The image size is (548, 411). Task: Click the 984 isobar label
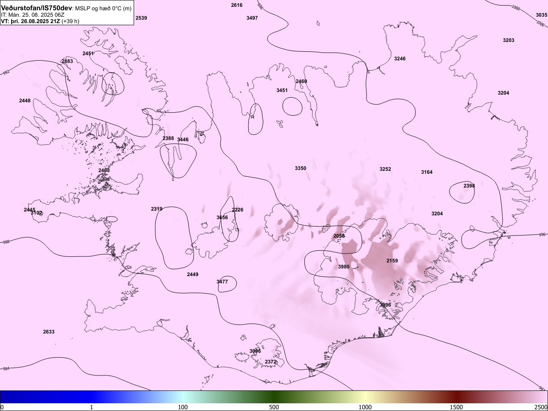[6, 368]
